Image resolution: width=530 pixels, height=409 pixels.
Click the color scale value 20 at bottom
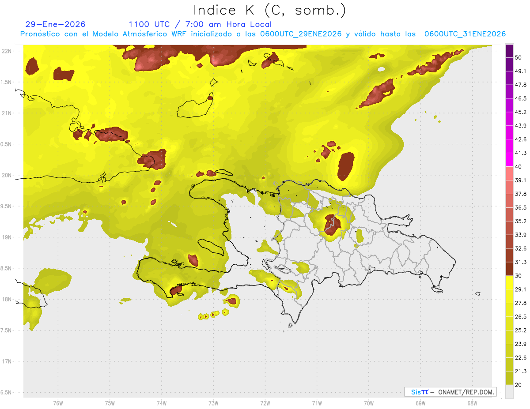click(519, 385)
